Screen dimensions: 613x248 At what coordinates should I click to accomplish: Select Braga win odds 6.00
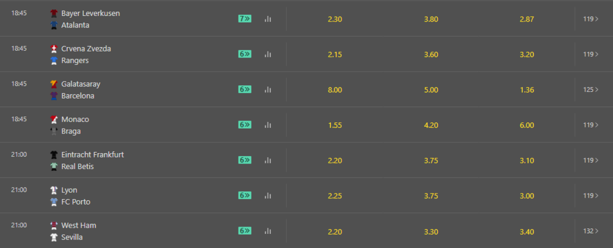point(527,126)
